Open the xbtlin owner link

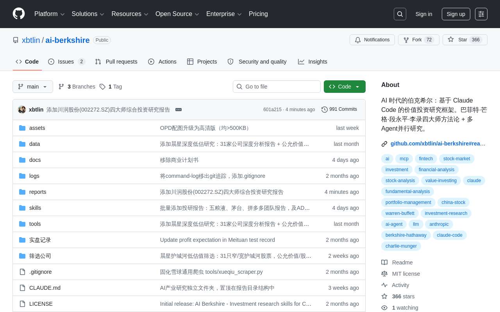point(31,40)
